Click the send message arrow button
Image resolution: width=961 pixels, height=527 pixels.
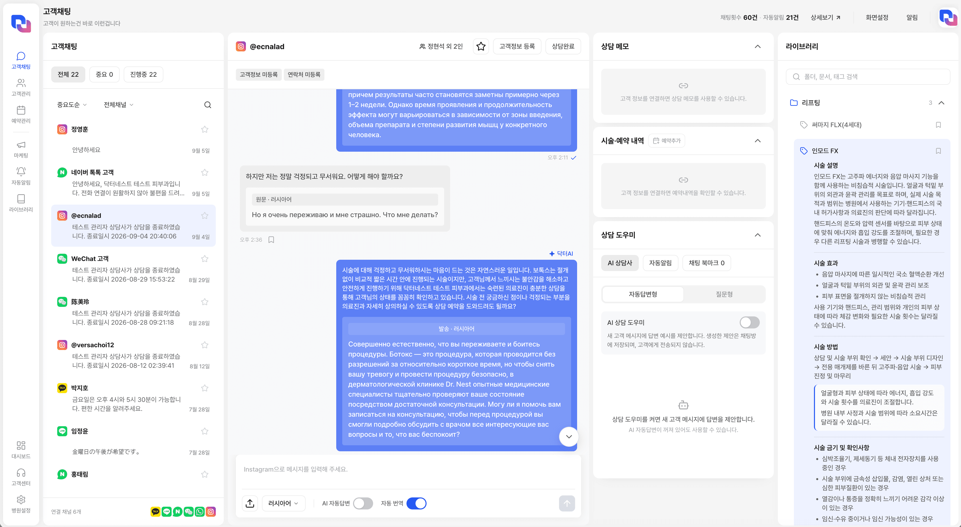[x=567, y=503]
